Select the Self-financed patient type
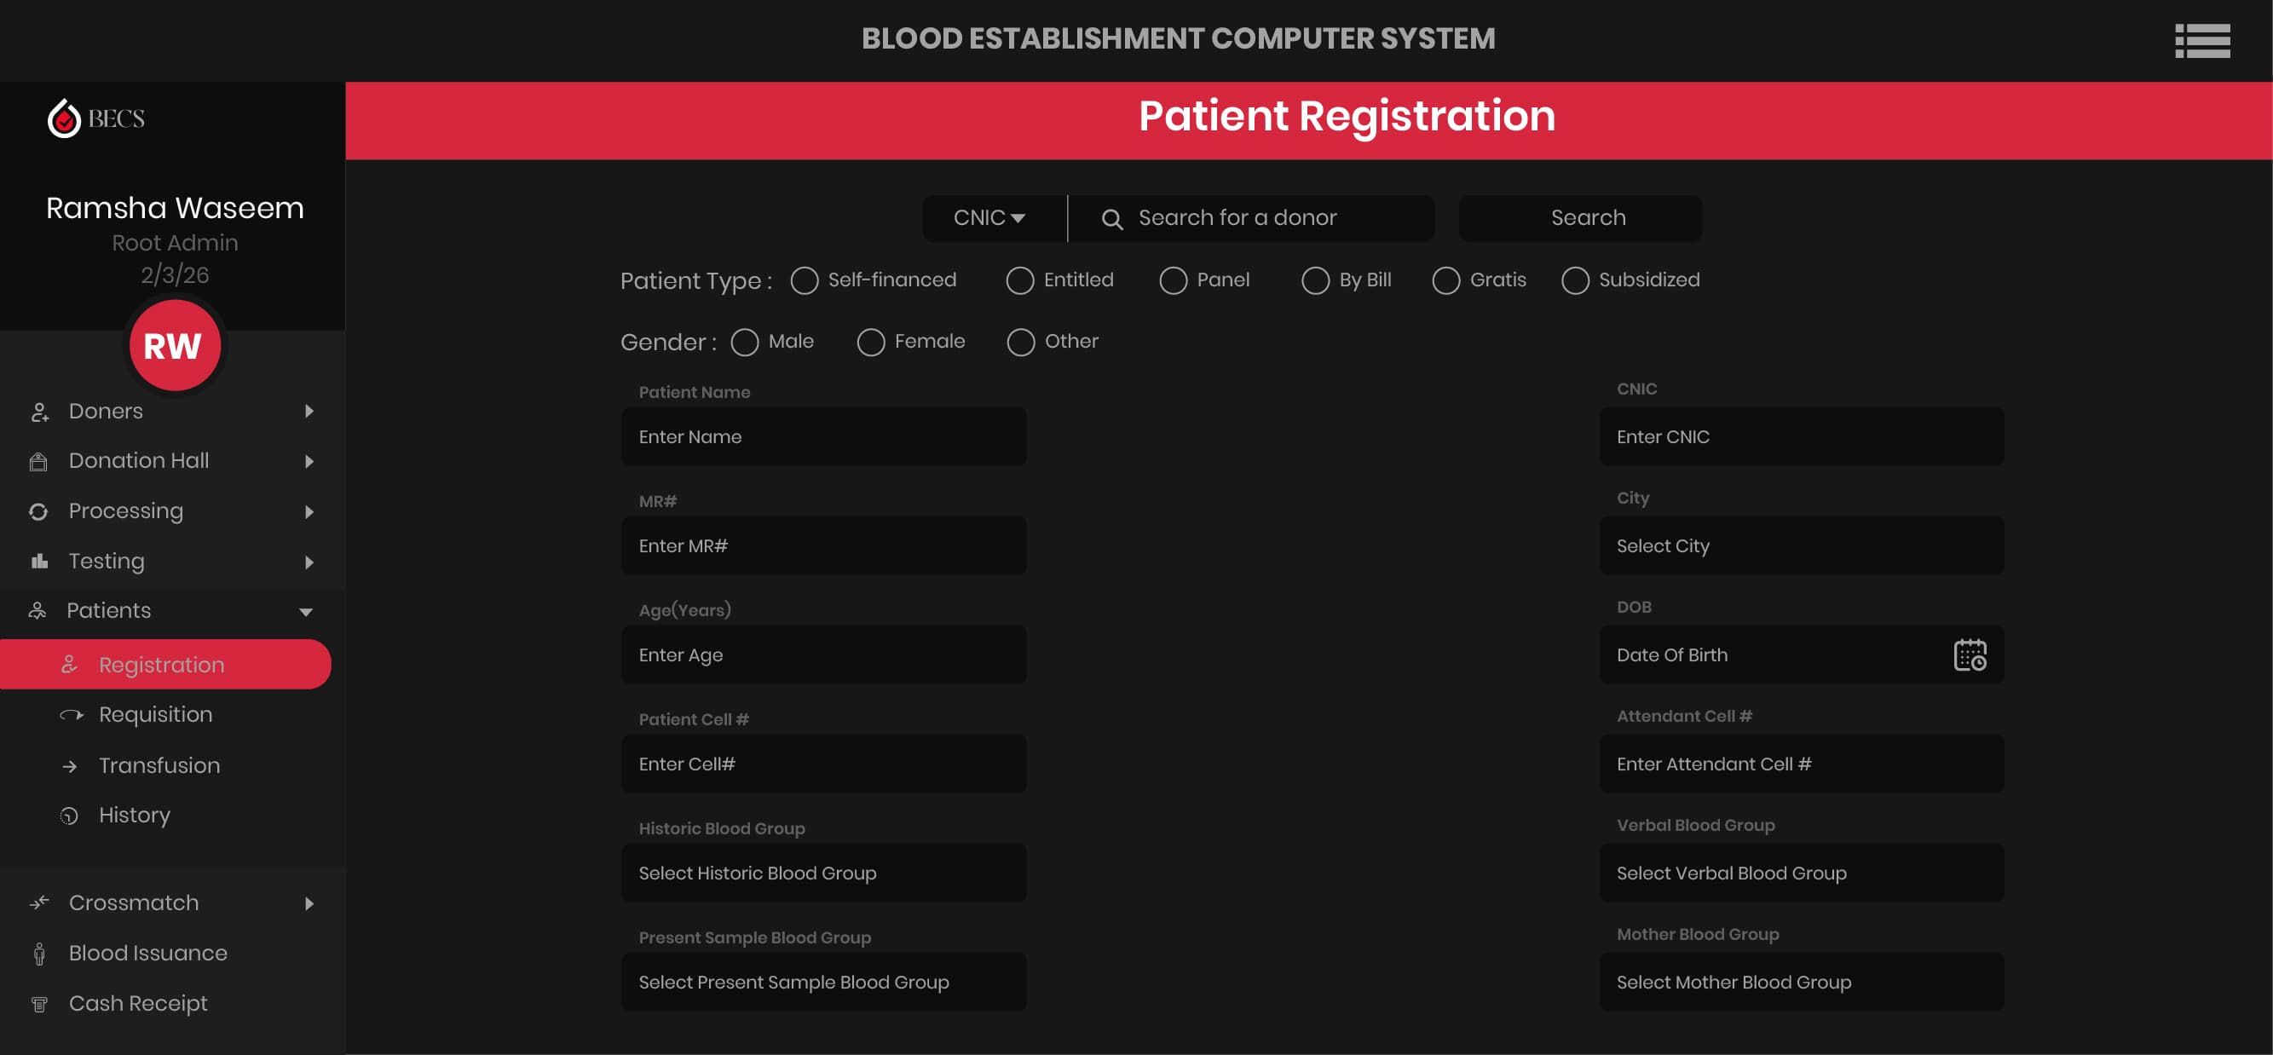Screen dimensions: 2273x1055 tap(804, 280)
